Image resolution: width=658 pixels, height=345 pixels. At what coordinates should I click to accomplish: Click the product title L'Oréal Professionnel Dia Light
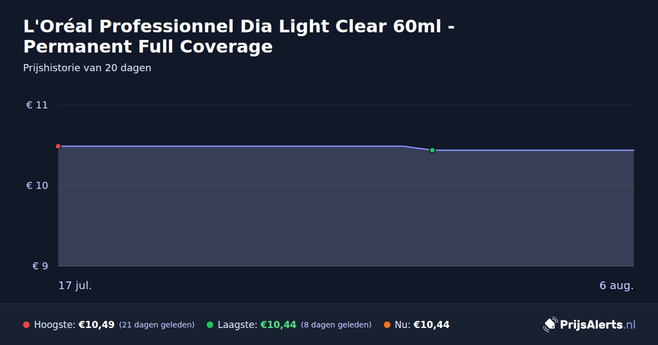(x=239, y=36)
